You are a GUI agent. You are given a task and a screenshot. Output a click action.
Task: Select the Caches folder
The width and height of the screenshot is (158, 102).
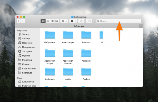click(x=86, y=74)
